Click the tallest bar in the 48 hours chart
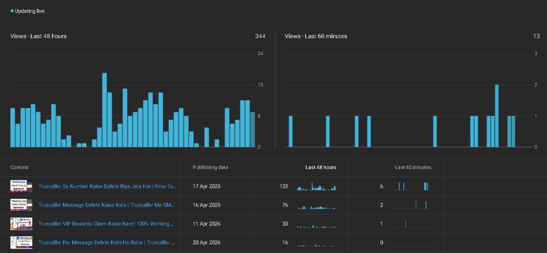Screen dimensions: 547x253 pyautogui.click(x=104, y=110)
